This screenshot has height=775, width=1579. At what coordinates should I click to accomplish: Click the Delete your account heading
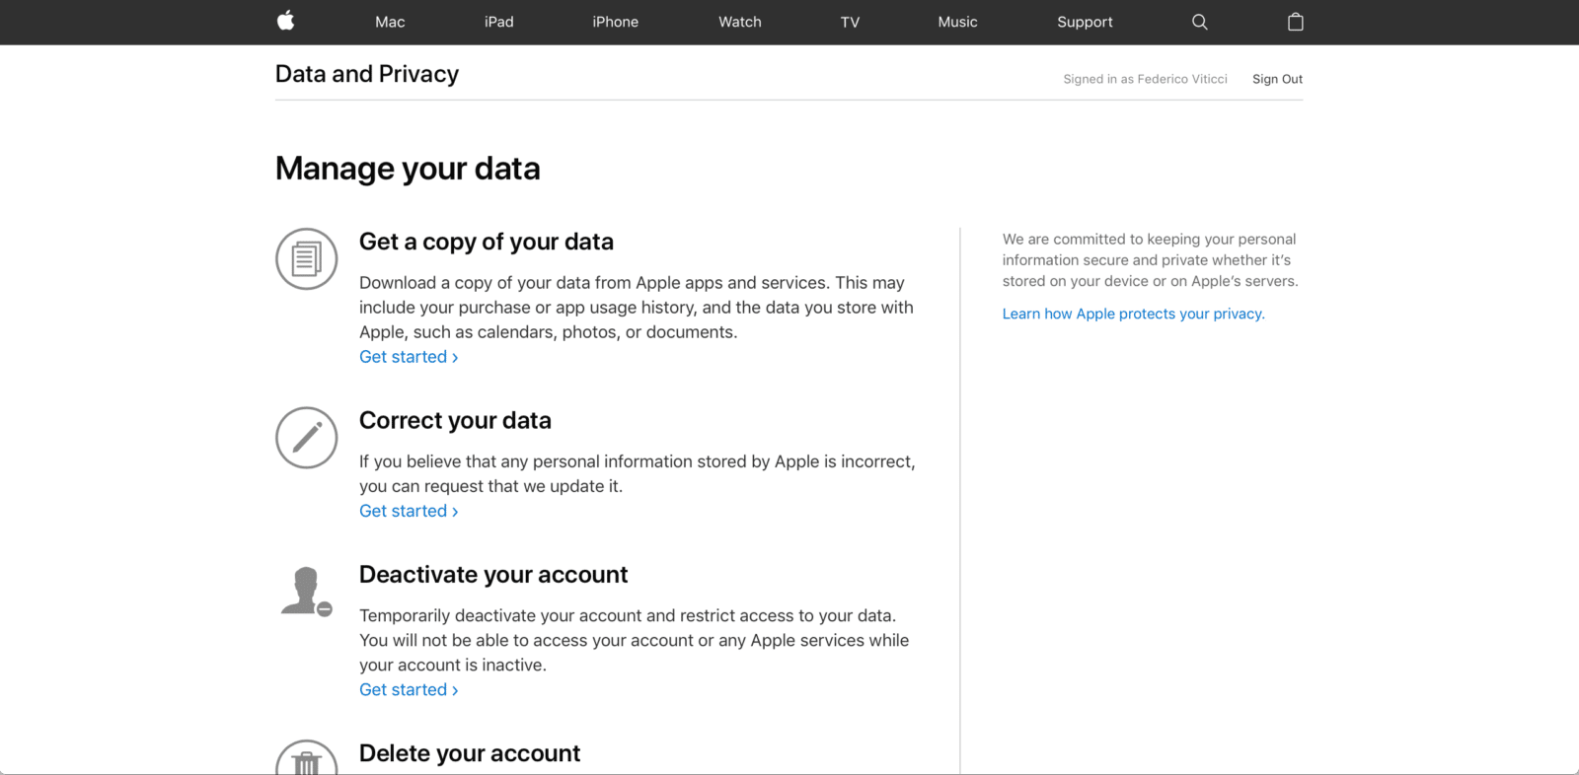pyautogui.click(x=469, y=753)
